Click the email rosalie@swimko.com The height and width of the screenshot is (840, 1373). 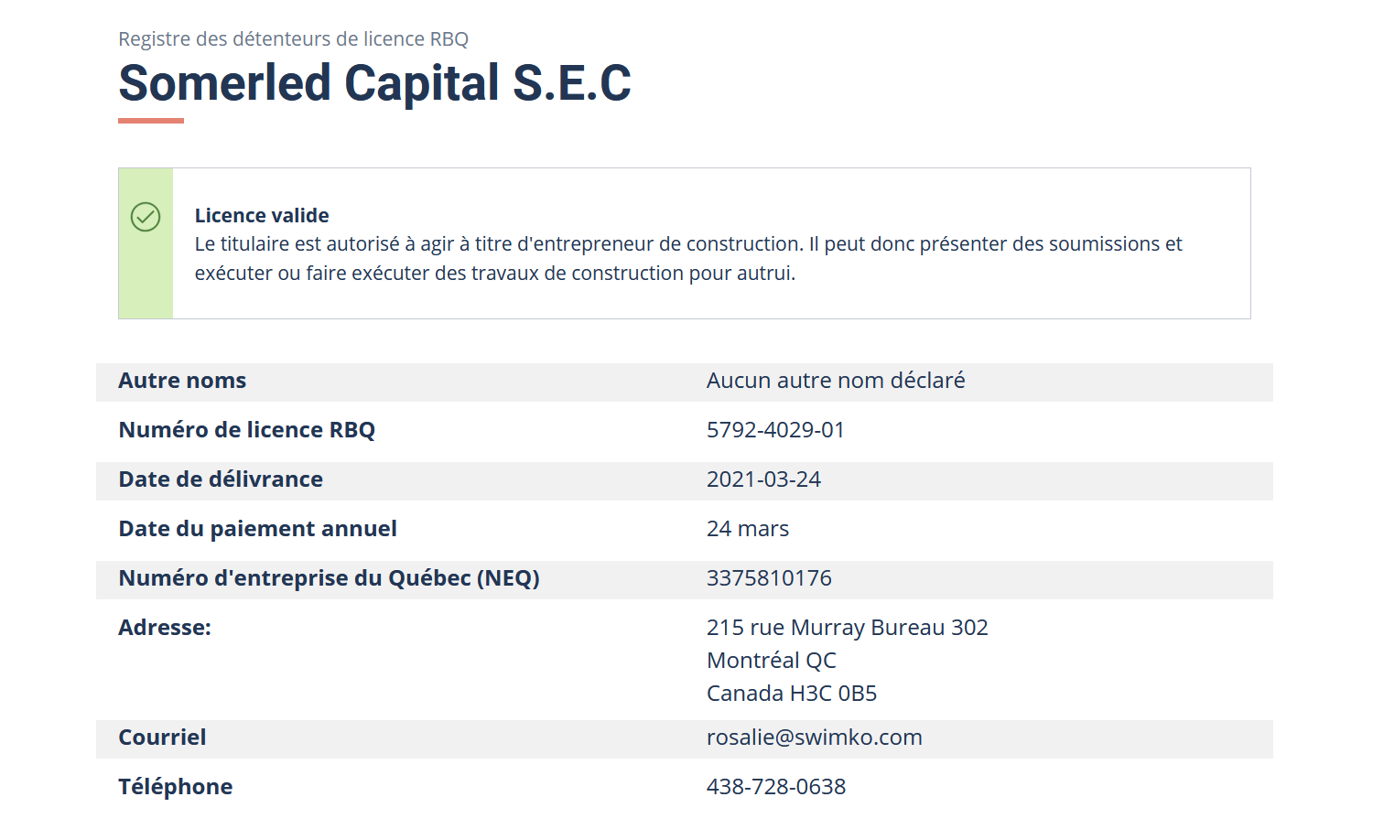point(814,738)
